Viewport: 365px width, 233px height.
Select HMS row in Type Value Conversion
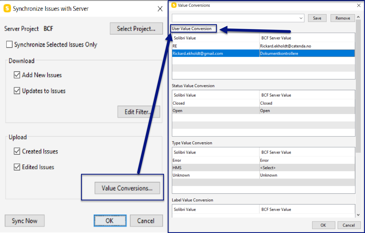click(216, 168)
